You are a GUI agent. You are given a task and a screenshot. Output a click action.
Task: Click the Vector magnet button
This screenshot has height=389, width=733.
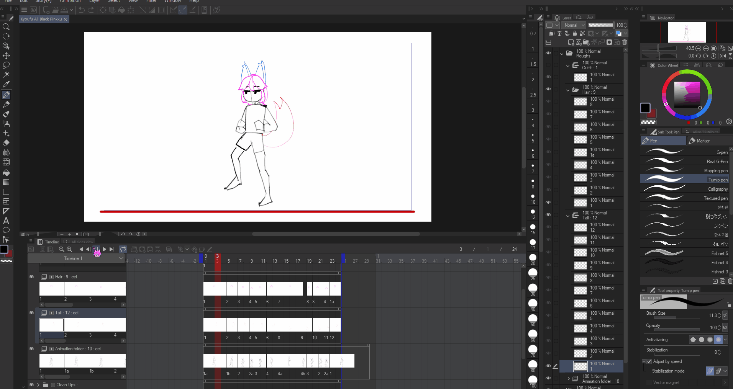pyautogui.click(x=666, y=382)
